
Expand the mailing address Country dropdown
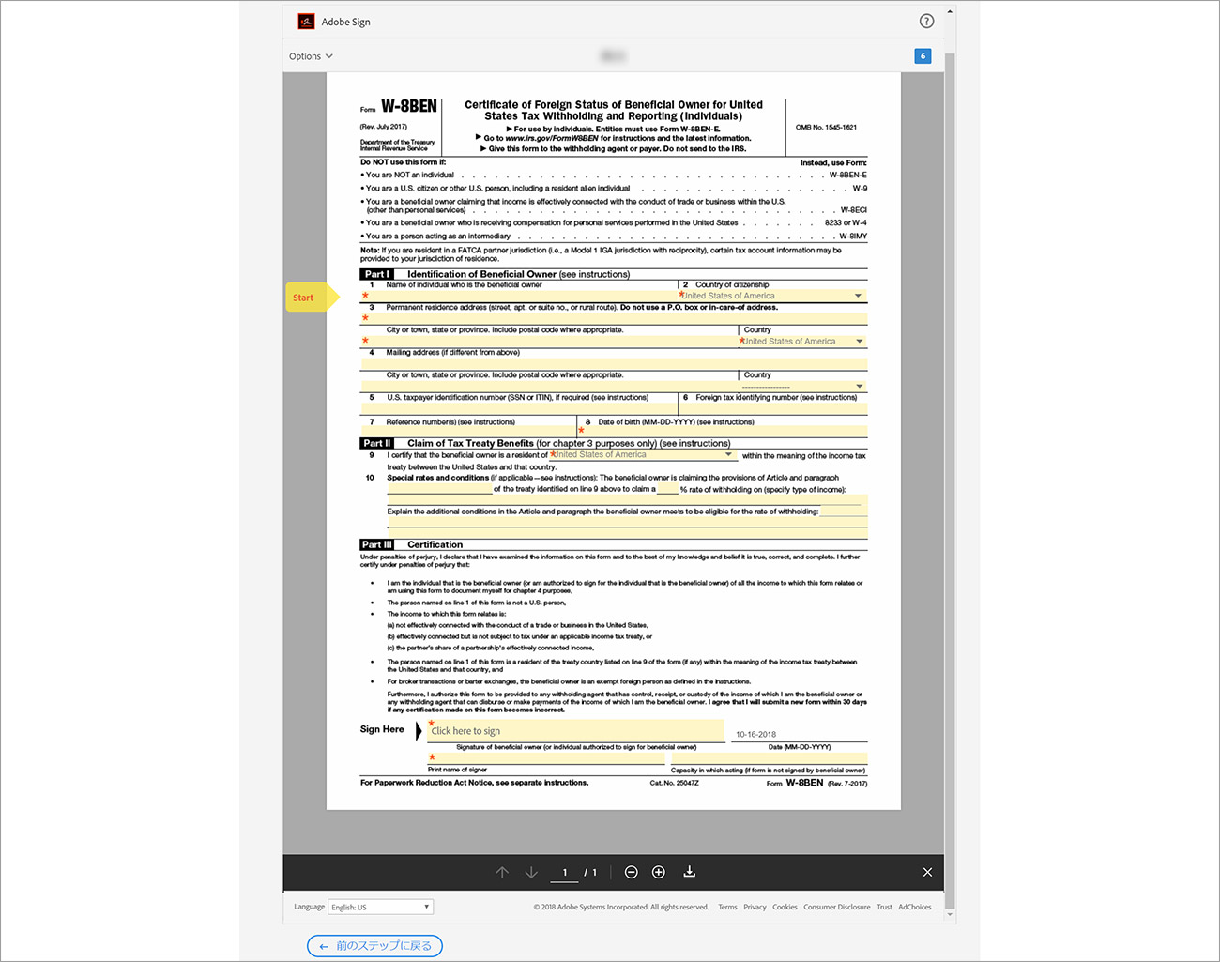pyautogui.click(x=803, y=386)
